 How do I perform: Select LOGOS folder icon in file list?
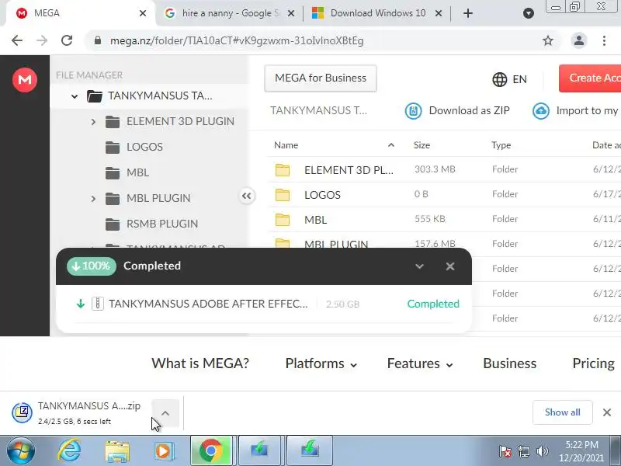tap(283, 195)
